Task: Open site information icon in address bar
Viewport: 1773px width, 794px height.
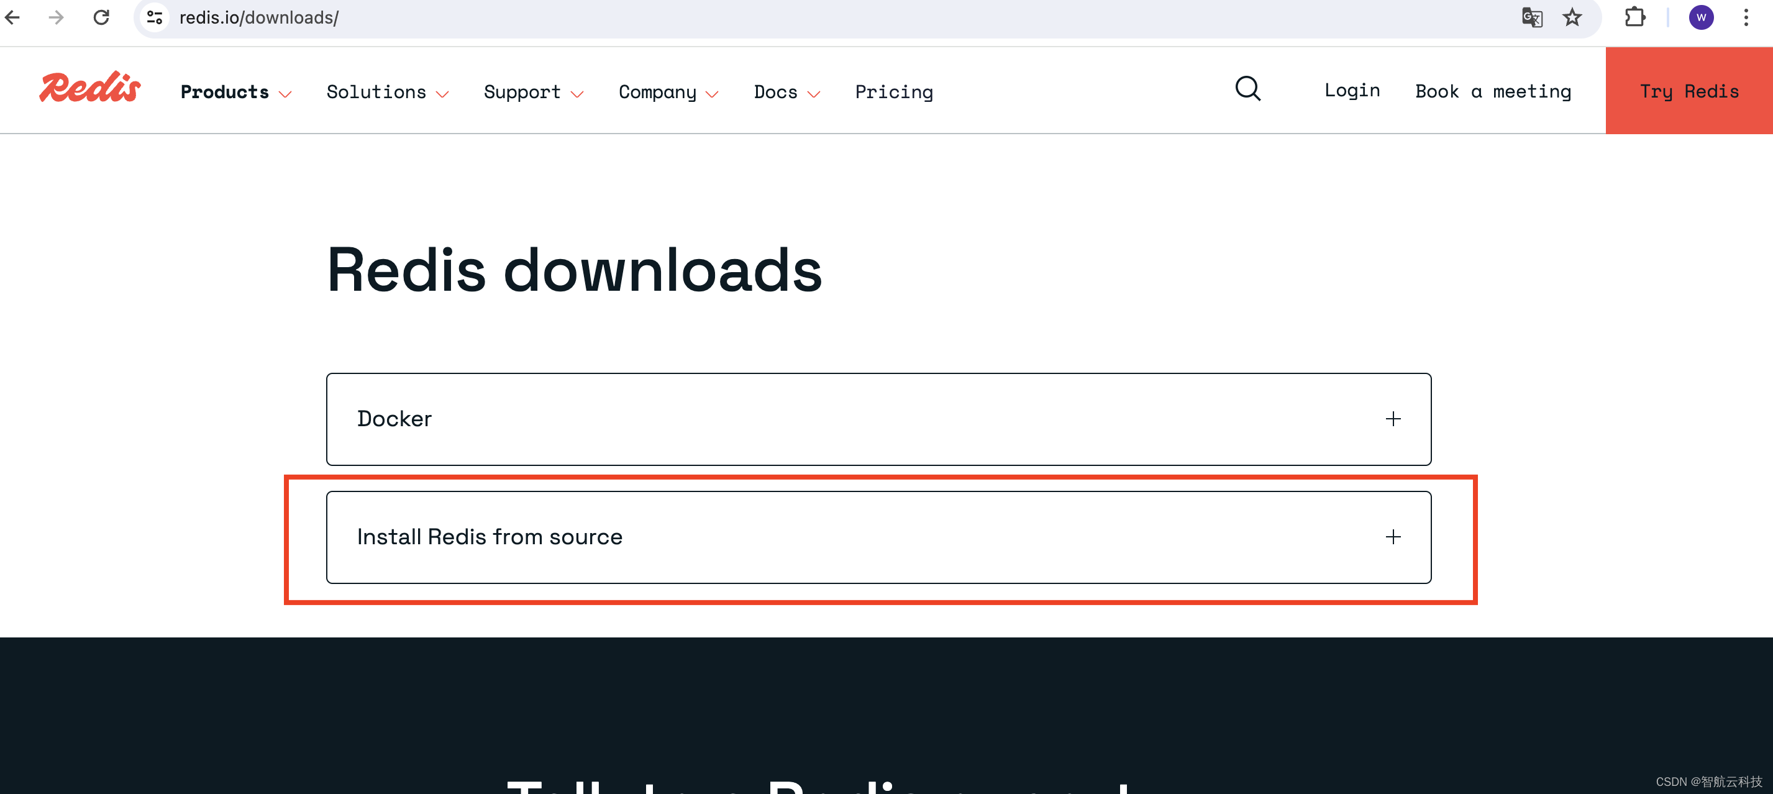Action: 155,17
